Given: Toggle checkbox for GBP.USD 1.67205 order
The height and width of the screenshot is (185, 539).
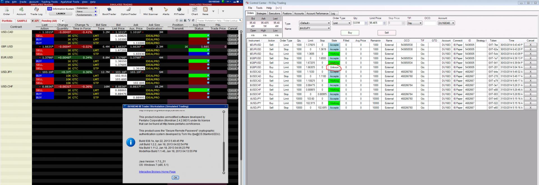Looking at the screenshot, I should (208, 50).
